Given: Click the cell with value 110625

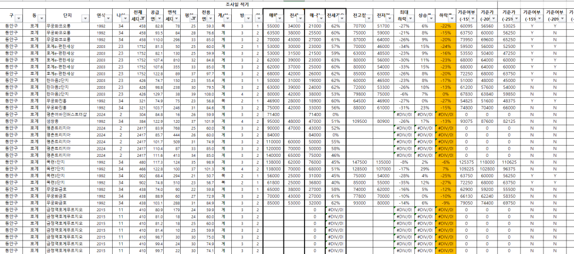Looking at the screenshot, I should coord(509,162).
